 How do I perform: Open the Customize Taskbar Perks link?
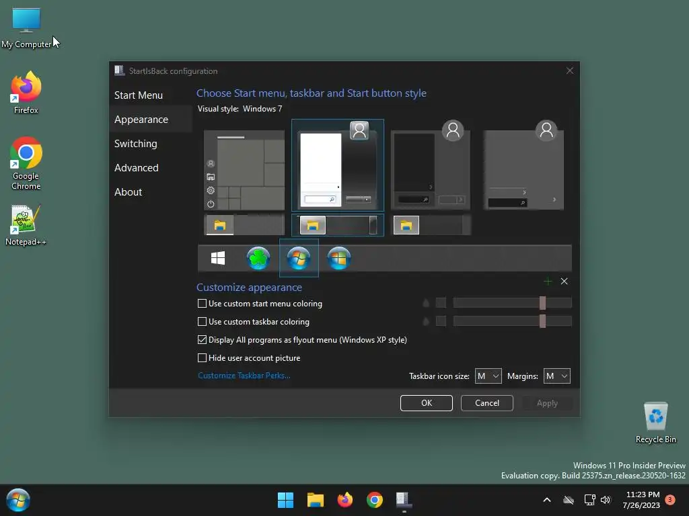tap(244, 376)
